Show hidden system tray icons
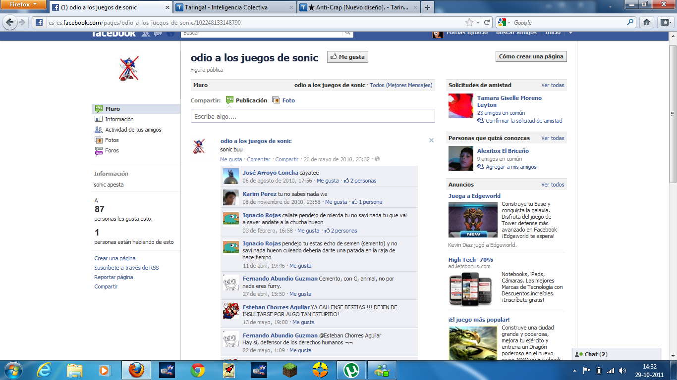The height and width of the screenshot is (380, 677). 575,370
